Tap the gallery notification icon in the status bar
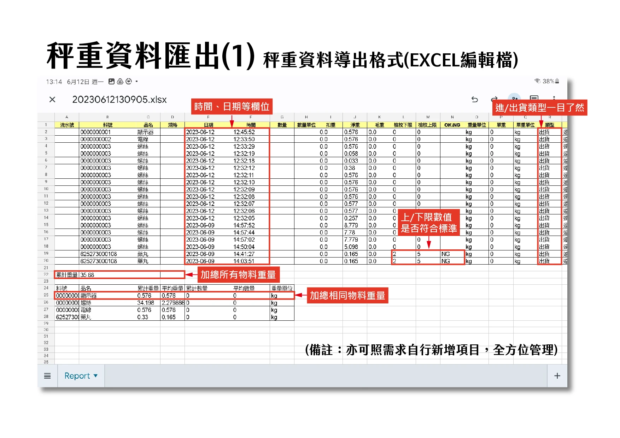The image size is (620, 438). coord(111,82)
